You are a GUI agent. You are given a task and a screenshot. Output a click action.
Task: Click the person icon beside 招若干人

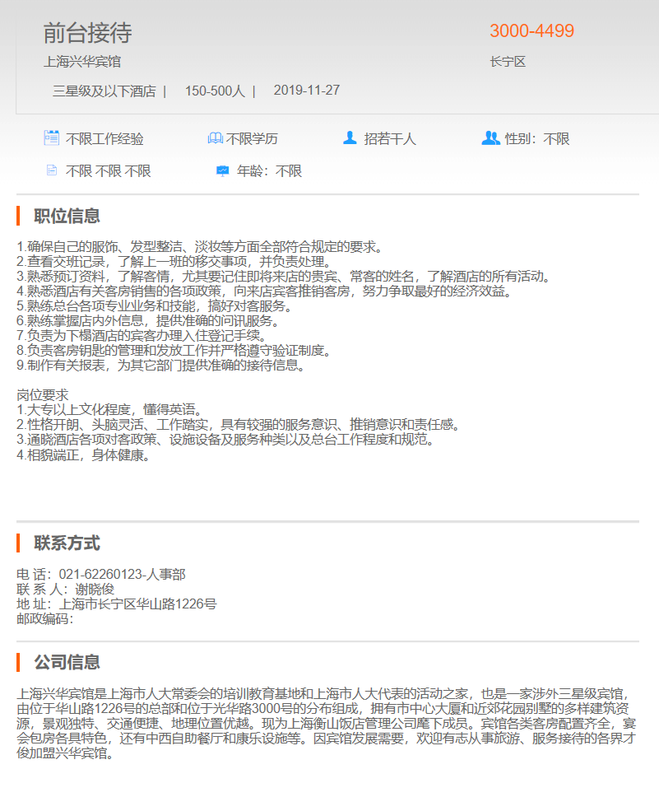350,138
